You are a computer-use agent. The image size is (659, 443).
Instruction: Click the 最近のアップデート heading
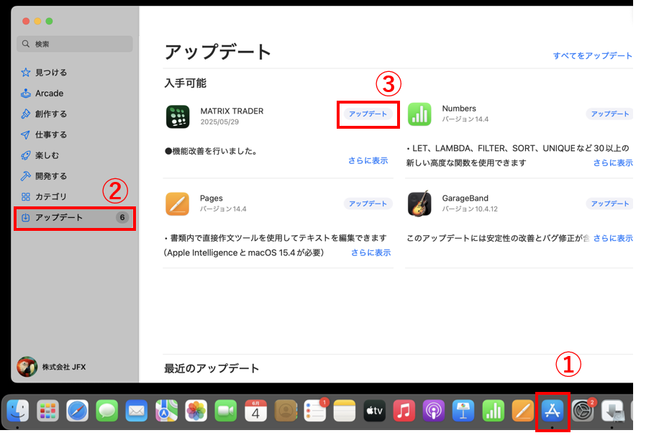click(212, 369)
